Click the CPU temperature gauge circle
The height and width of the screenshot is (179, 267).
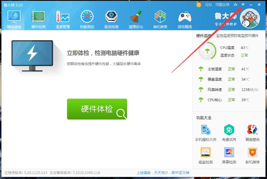[207, 51]
